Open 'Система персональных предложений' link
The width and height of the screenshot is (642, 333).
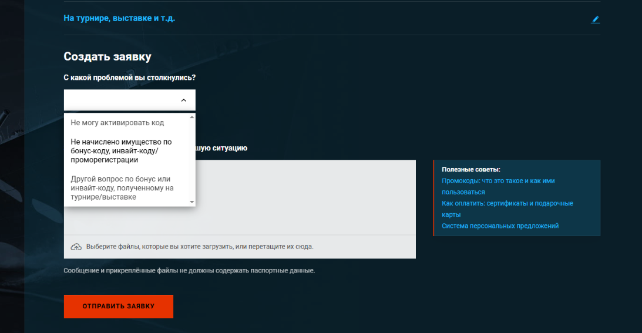[500, 226]
